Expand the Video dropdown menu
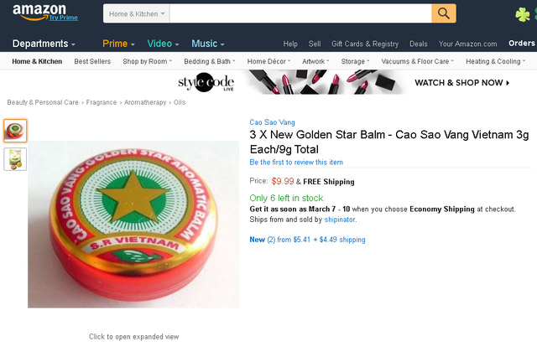Viewport: 537px width, 362px height. [163, 44]
